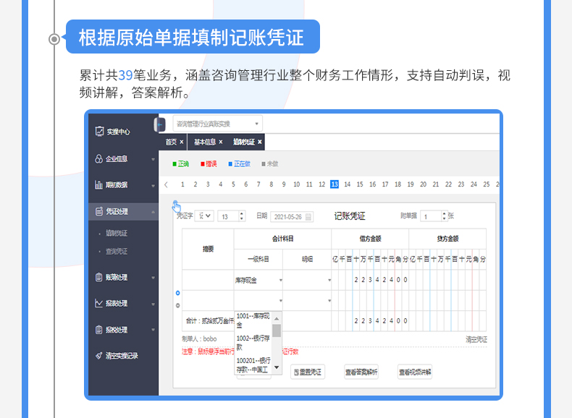Open the 咨询管理行业真账实操 course dropdown
This screenshot has height=418, width=572.
pyautogui.click(x=217, y=124)
